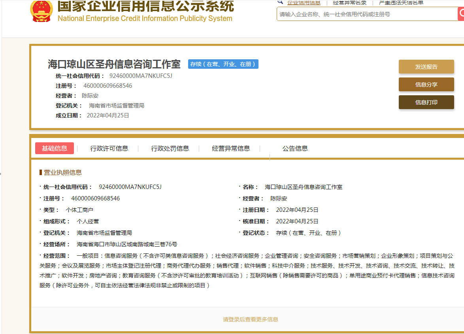Viewport: 464px width, 334px height.
Task: Click the 登记状态 value in license info
Action: [309, 233]
